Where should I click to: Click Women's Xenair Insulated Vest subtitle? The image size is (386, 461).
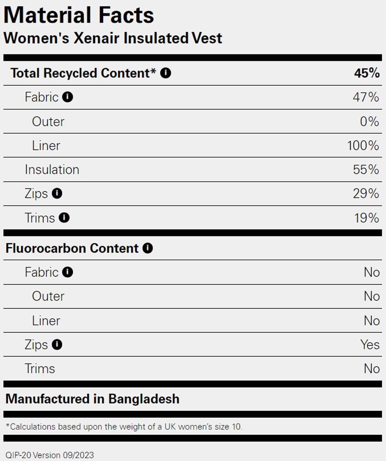113,38
